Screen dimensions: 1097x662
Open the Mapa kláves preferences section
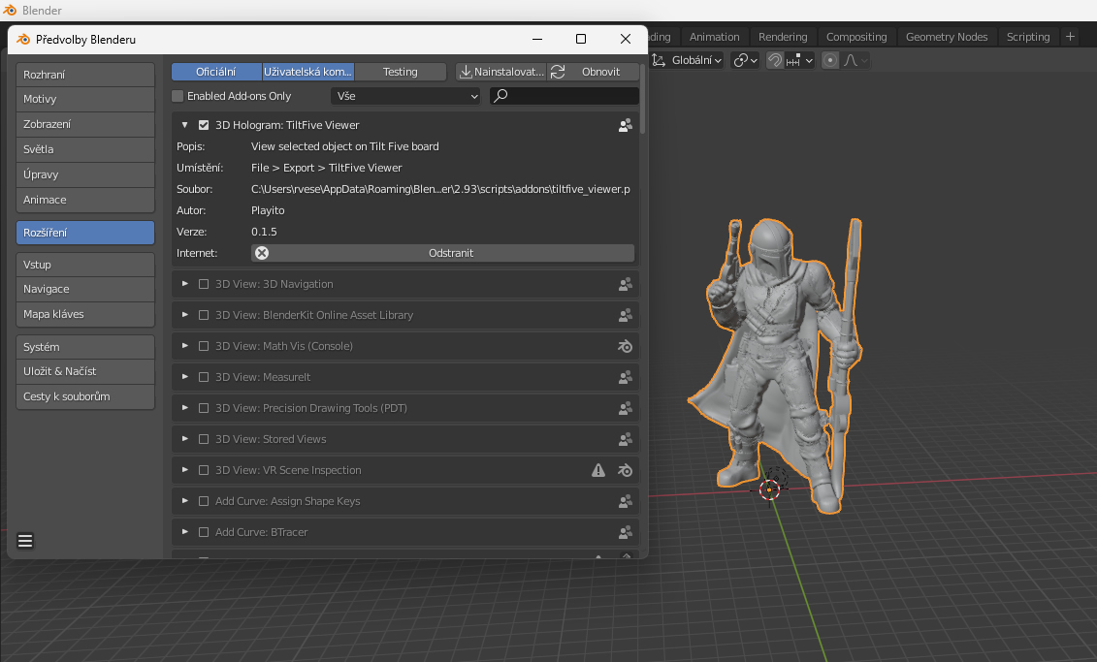(x=85, y=315)
